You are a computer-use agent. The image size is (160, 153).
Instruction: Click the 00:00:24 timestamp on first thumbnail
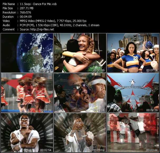pos(45,71)
